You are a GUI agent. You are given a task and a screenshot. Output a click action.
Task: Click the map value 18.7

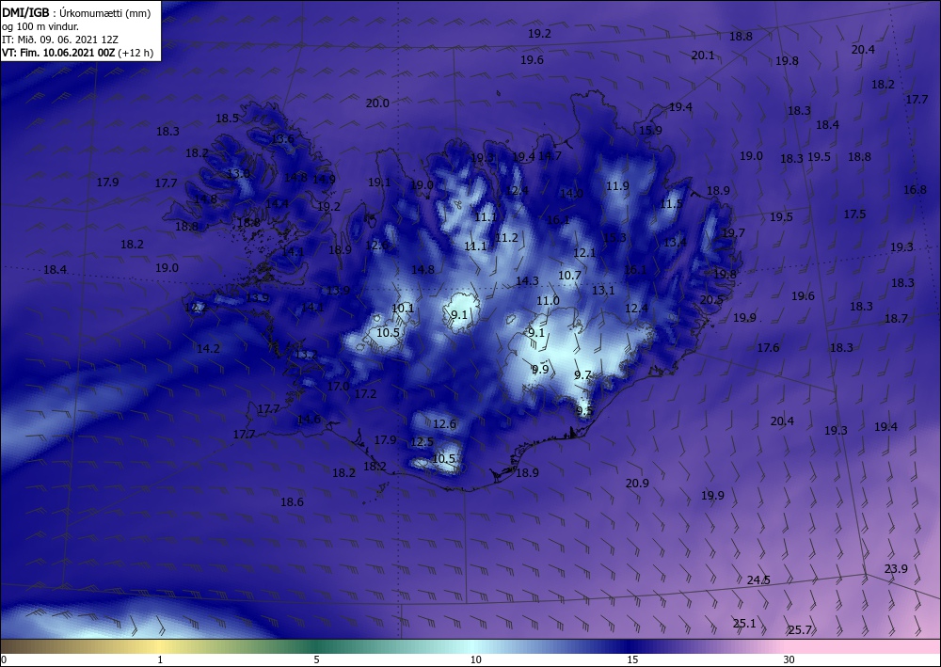tap(897, 319)
